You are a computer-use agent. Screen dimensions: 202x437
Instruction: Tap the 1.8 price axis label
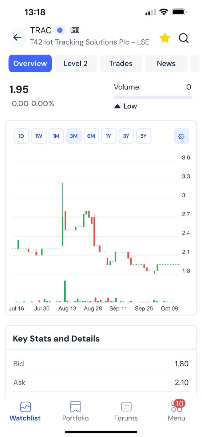click(186, 271)
